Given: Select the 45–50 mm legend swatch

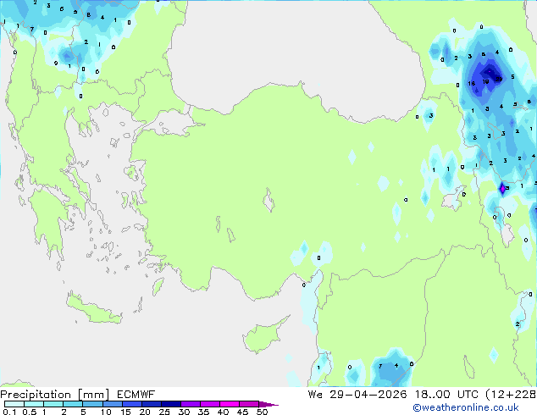Looking at the screenshot, I should click(x=249, y=404).
